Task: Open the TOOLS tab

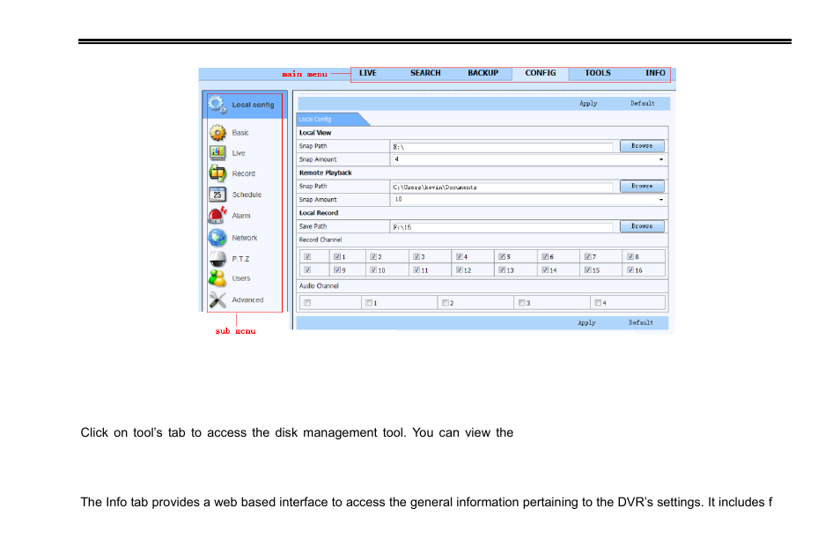Action: (598, 73)
